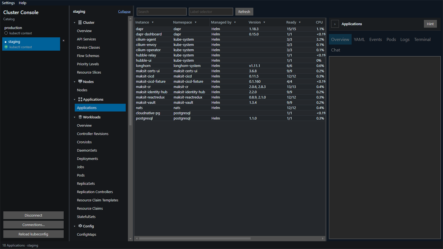Open the Chat tab
Viewport: 443px width, 249px height.
tap(336, 50)
